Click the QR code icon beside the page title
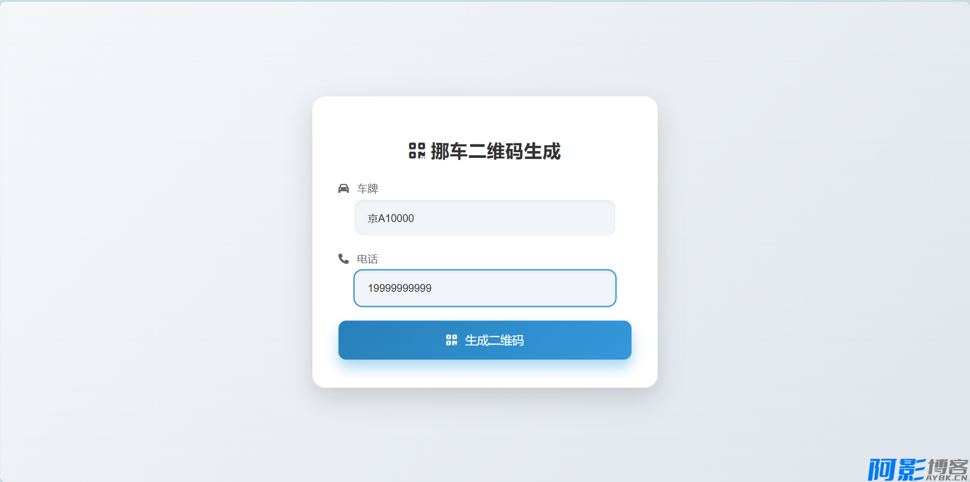Image resolution: width=970 pixels, height=482 pixels. click(x=417, y=151)
